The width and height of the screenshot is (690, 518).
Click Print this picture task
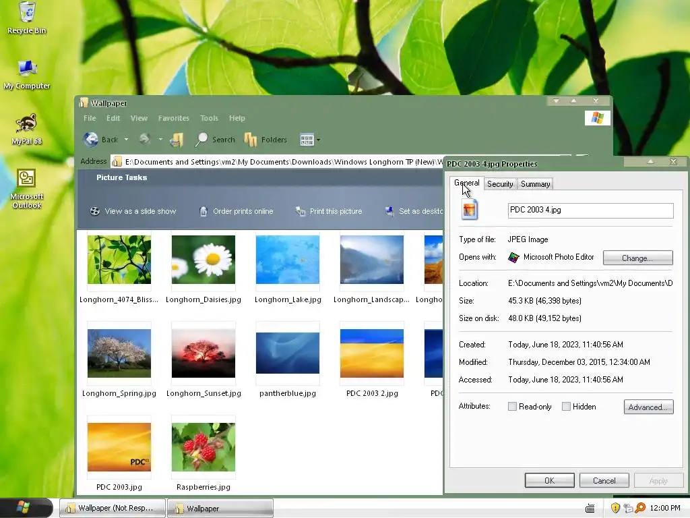coord(329,211)
